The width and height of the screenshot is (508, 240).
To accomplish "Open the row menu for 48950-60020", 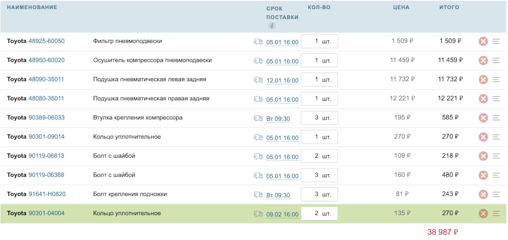I will point(496,61).
